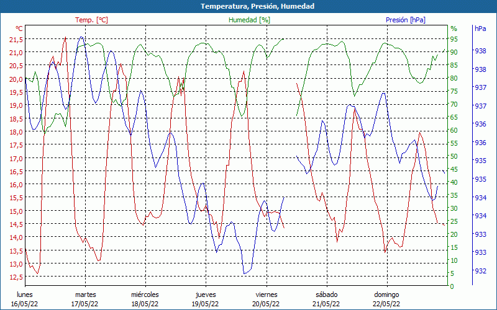
Task: Click the '18,5' temperature axis tick
Action: (17, 118)
